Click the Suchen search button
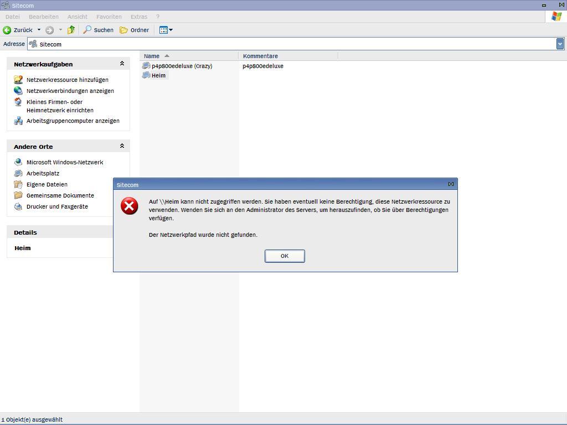The width and height of the screenshot is (567, 425). click(99, 30)
